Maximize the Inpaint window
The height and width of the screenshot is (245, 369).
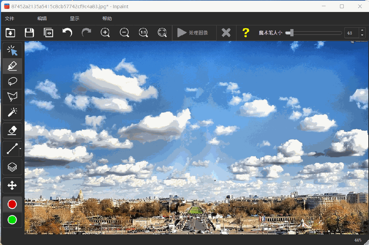[342, 7]
